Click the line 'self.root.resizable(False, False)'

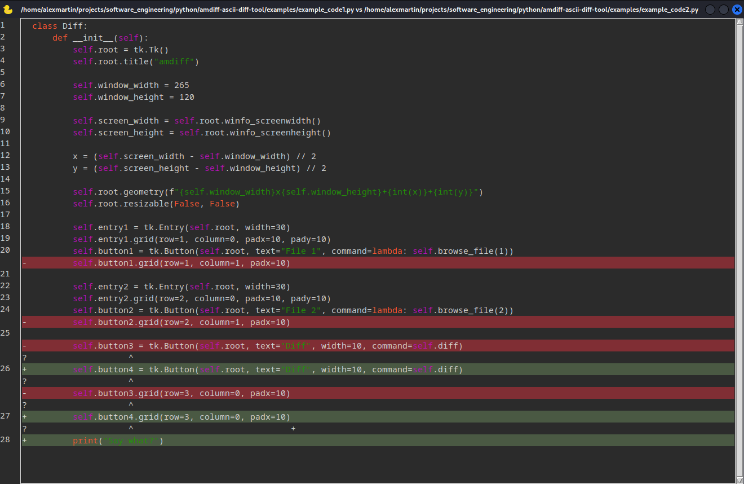pos(156,204)
